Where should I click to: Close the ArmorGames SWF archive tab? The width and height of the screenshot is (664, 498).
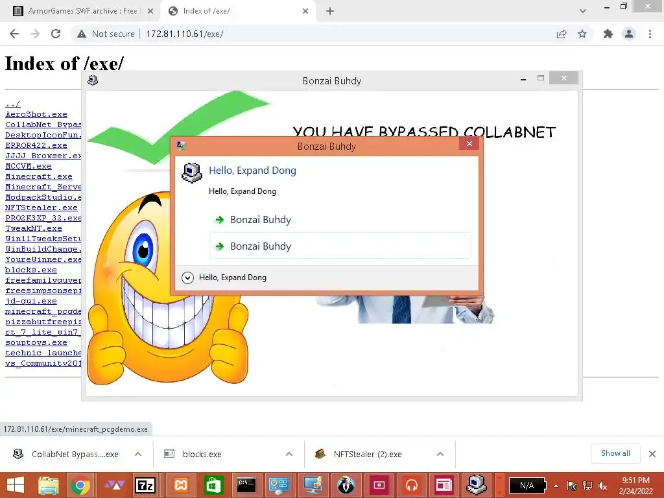pyautogui.click(x=150, y=11)
